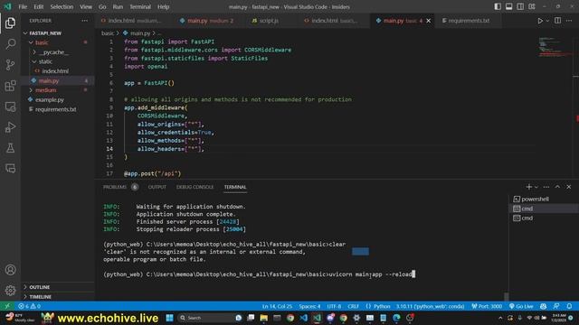Open the Testing flask view
579x325 pixels.
[10, 148]
